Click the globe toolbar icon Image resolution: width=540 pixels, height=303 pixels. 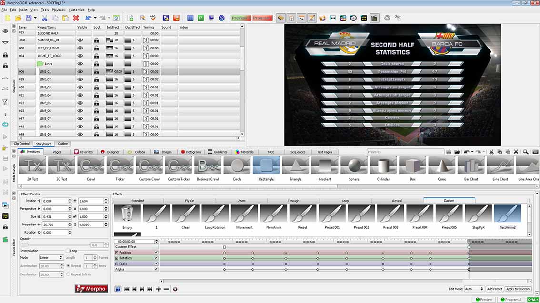pyautogui.click(x=222, y=18)
